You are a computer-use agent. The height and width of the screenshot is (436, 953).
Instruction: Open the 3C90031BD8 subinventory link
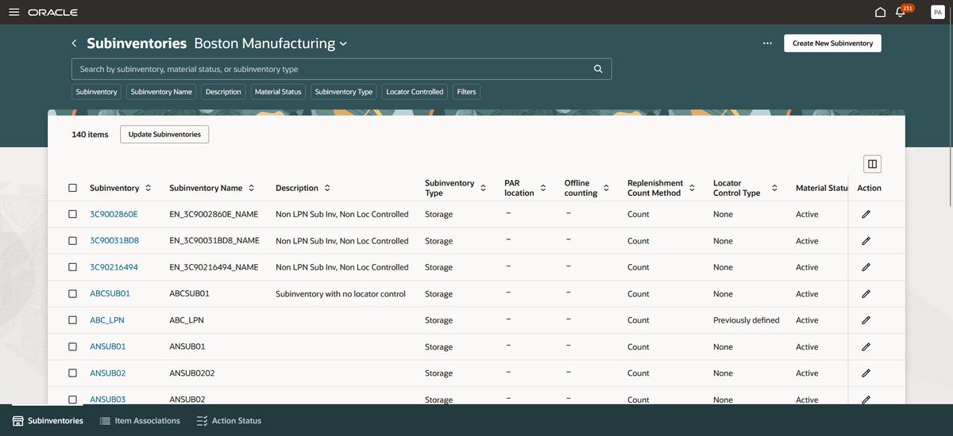(114, 241)
